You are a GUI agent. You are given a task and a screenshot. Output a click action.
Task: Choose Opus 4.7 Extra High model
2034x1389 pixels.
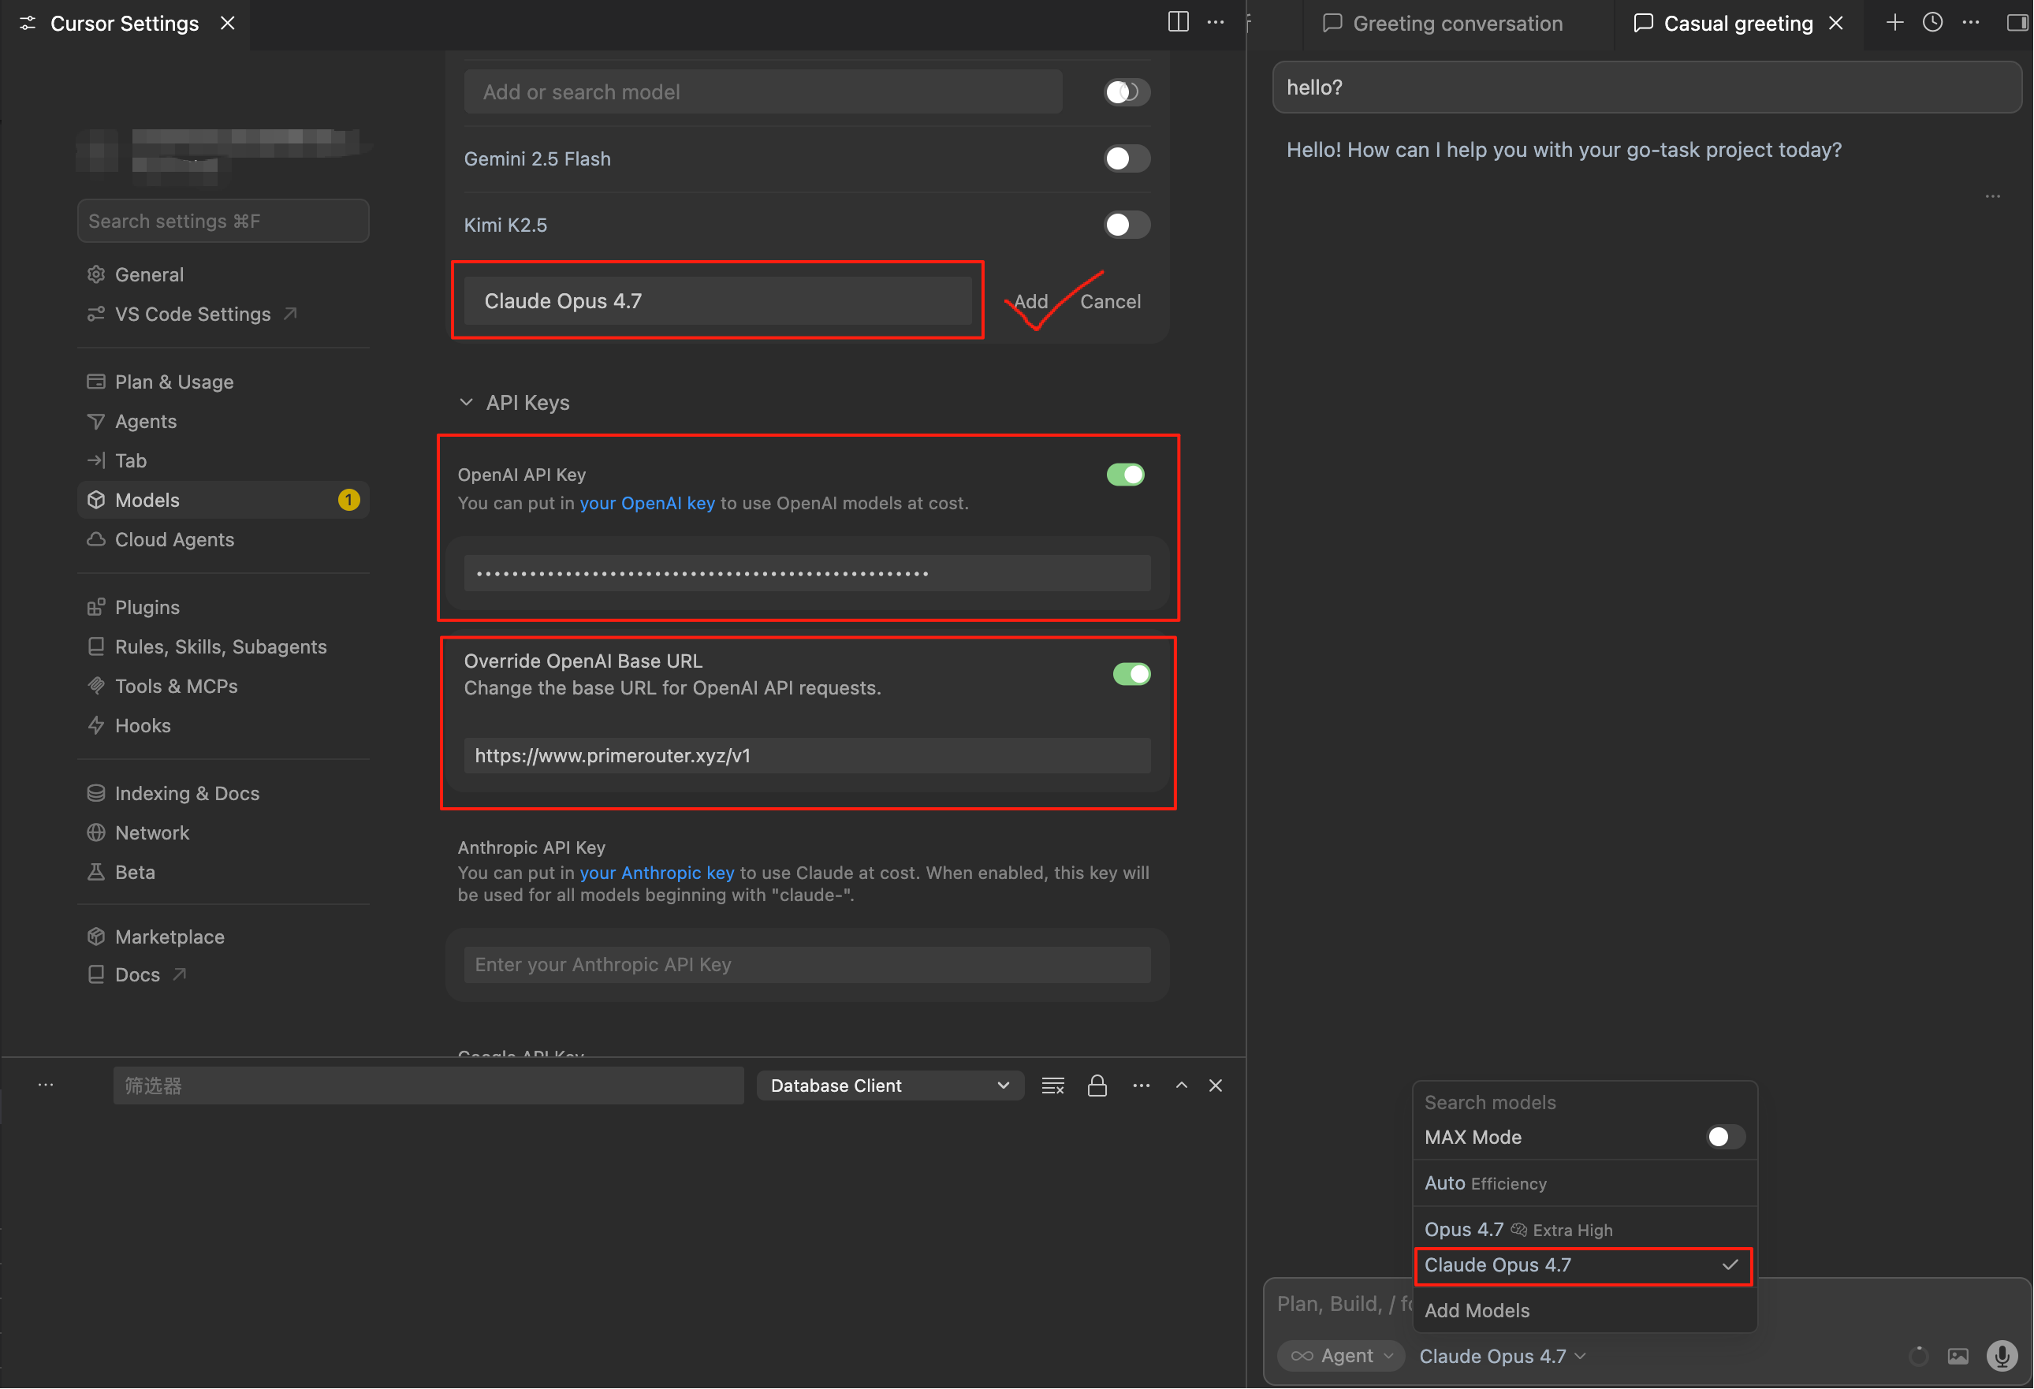1584,1230
